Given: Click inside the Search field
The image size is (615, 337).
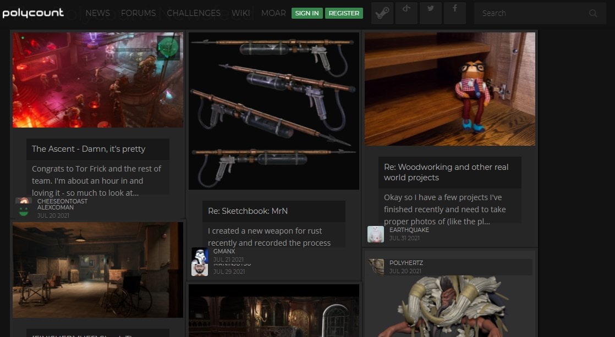Looking at the screenshot, I should click(528, 13).
